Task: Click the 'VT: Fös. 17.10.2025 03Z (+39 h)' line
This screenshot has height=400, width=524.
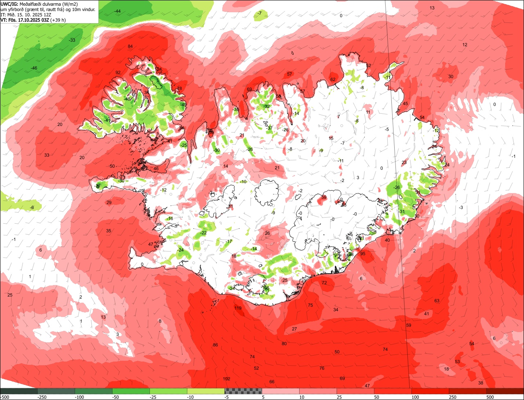Action: [x=34, y=20]
